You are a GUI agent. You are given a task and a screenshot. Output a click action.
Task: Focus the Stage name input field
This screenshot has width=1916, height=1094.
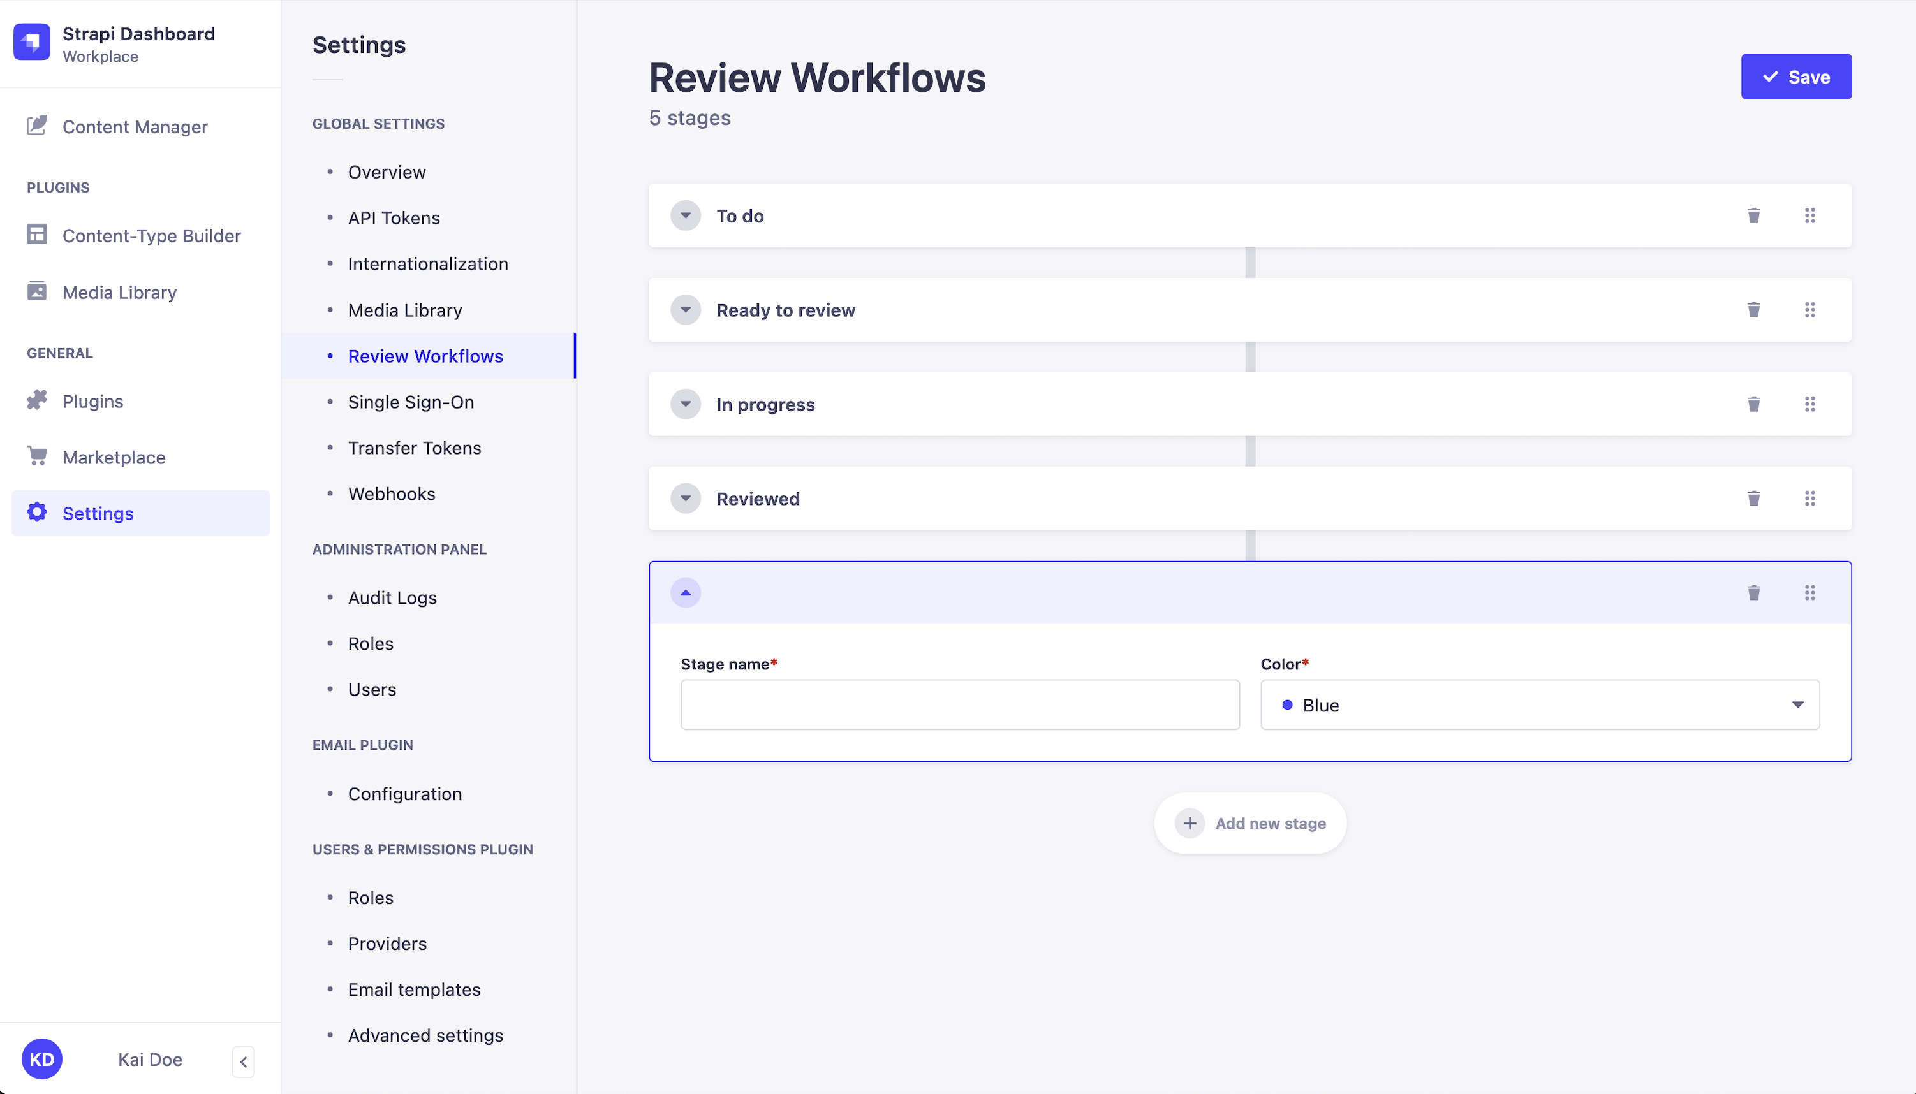coord(959,705)
